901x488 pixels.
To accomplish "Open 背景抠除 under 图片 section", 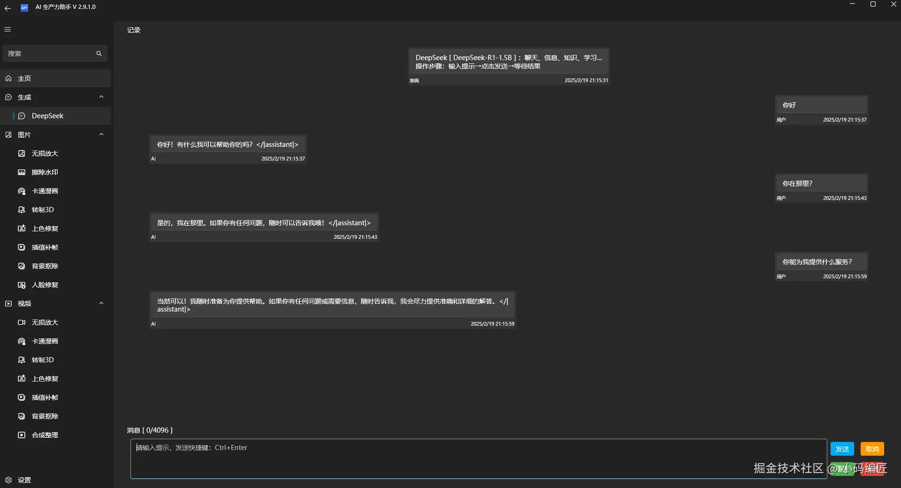I will pos(55,266).
